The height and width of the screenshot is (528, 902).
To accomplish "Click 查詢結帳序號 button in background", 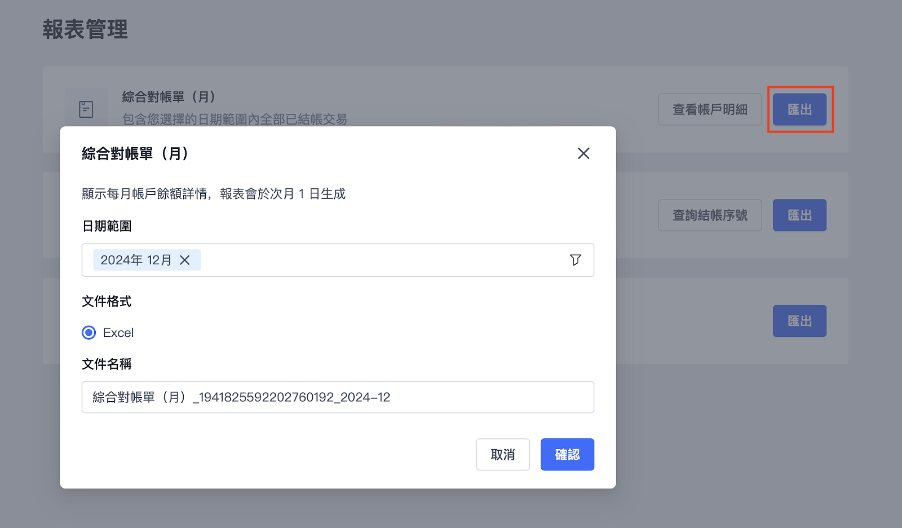I will tap(710, 215).
